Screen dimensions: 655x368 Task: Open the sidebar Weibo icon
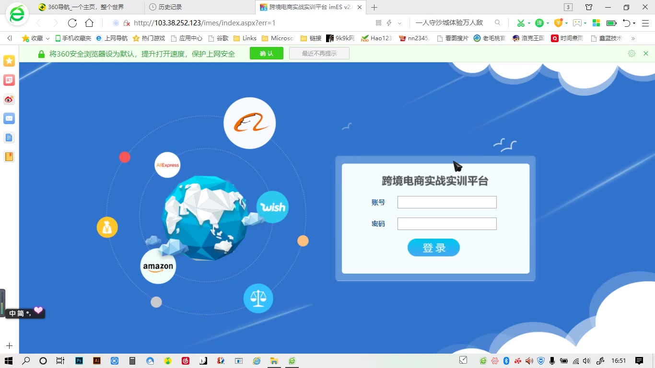(9, 99)
